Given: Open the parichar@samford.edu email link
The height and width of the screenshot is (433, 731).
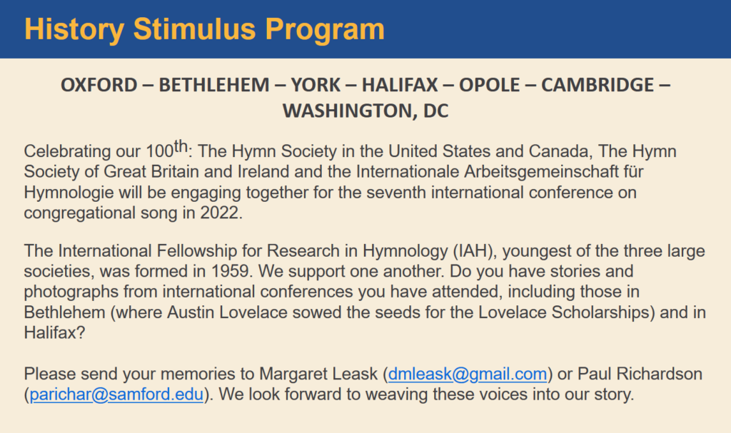Looking at the screenshot, I should [116, 394].
